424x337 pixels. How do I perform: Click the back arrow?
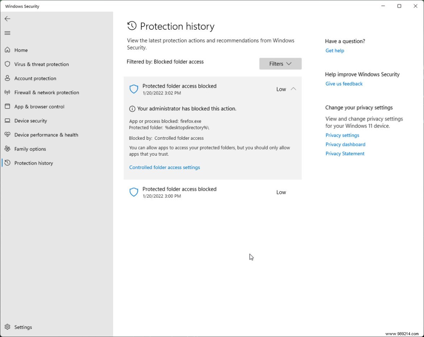[x=7, y=19]
